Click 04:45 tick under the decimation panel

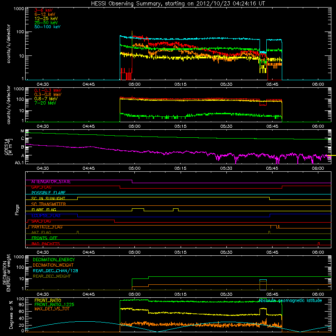89,294
